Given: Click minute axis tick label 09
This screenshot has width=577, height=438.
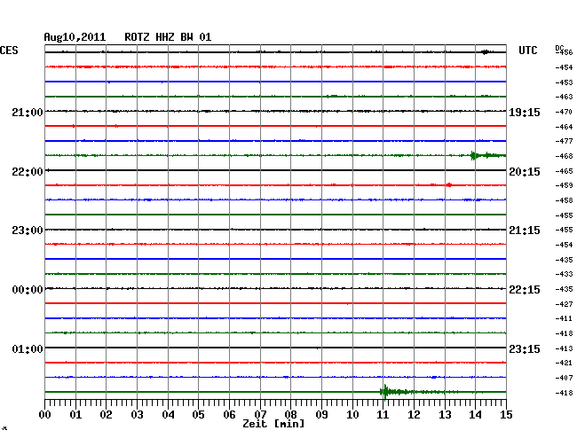Looking at the screenshot, I should point(321,415).
